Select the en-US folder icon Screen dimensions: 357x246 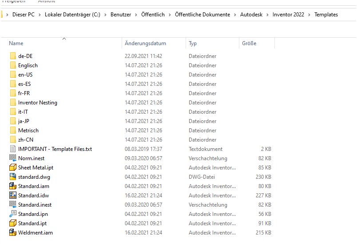pos(13,74)
